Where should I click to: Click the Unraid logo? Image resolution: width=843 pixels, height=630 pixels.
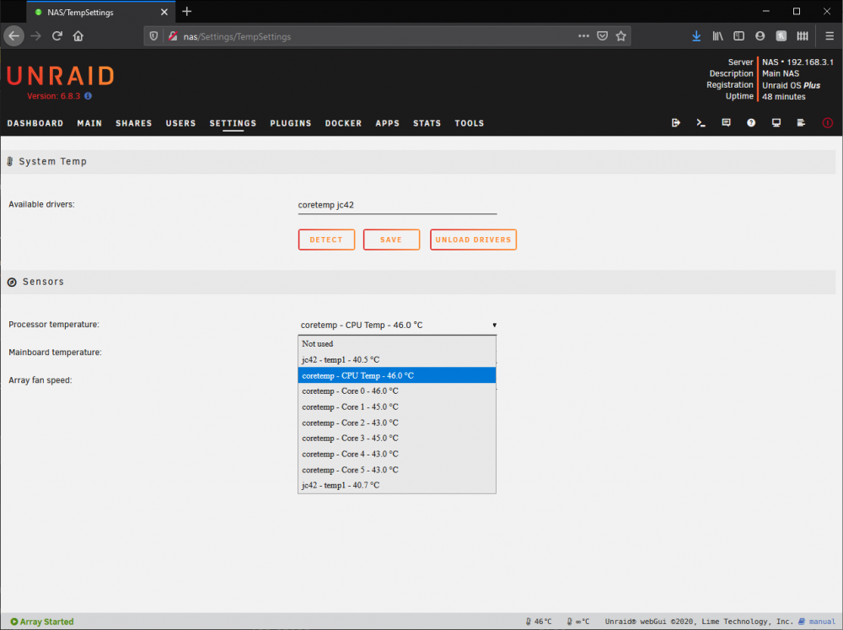click(61, 77)
